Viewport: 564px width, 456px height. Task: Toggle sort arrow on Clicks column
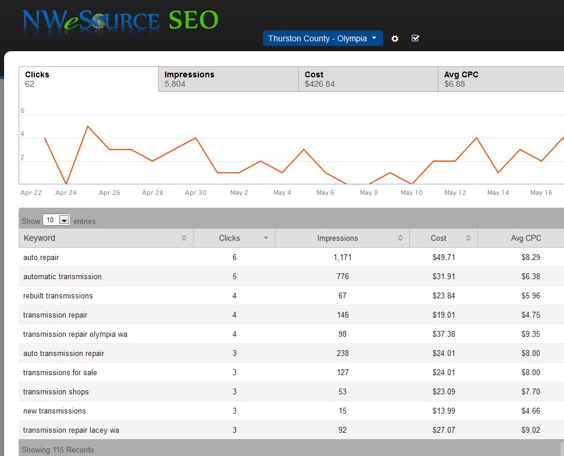[x=266, y=238]
